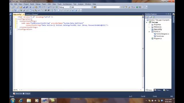Select the App.config editor tab

pos(17,14)
